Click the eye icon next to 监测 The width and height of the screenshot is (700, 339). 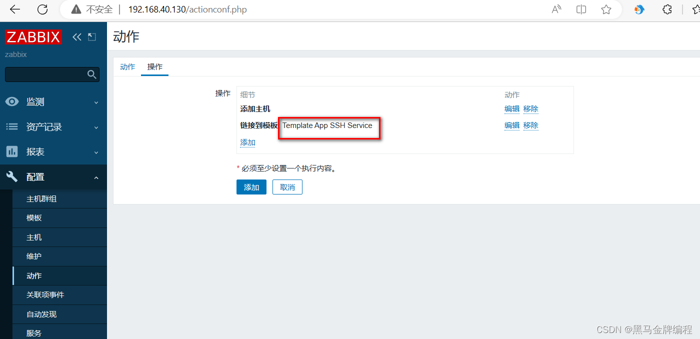pos(12,101)
